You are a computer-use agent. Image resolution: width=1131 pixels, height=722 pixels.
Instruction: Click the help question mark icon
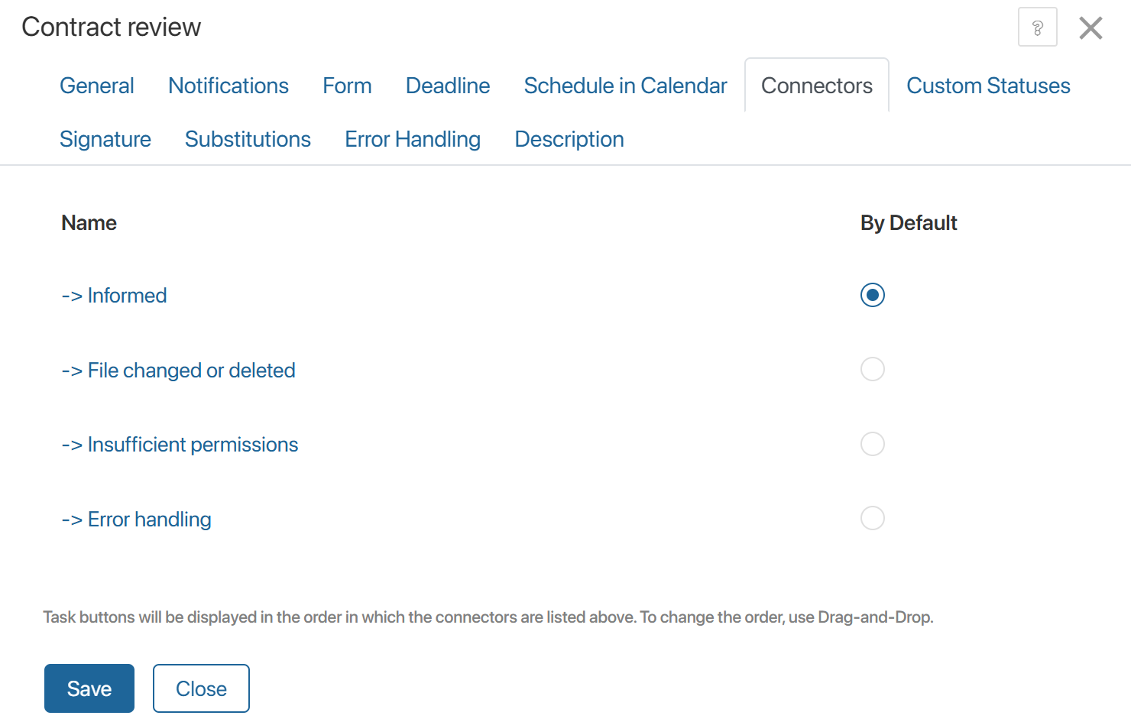tap(1037, 28)
